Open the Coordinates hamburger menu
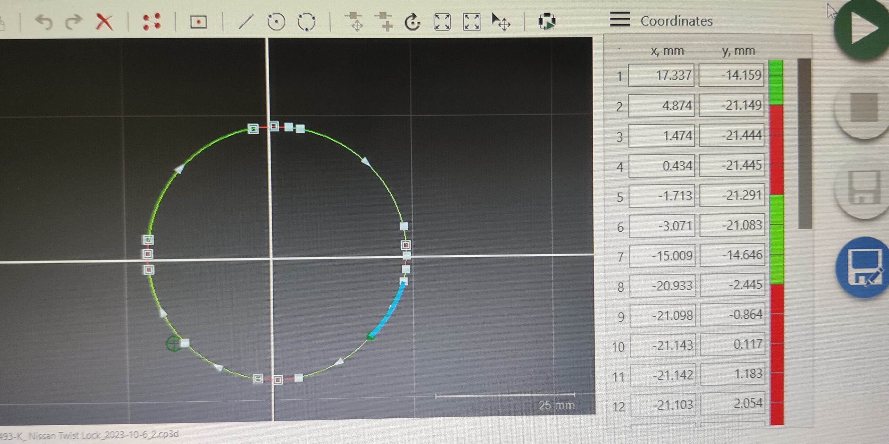Image resolution: width=889 pixels, height=444 pixels. tap(620, 19)
